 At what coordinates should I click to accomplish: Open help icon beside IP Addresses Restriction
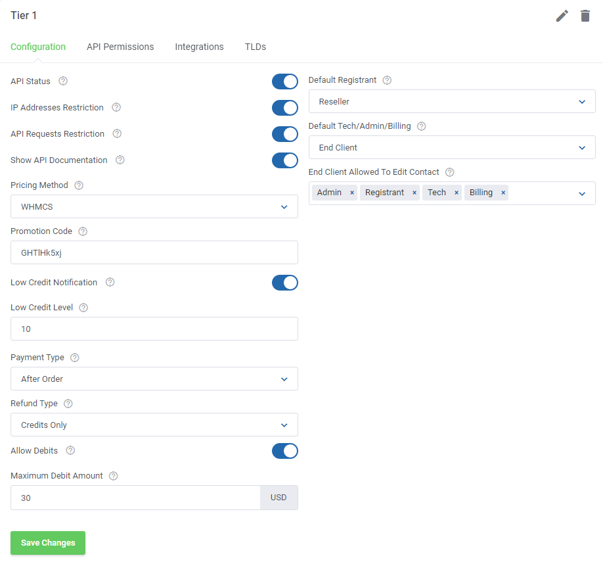[116, 107]
